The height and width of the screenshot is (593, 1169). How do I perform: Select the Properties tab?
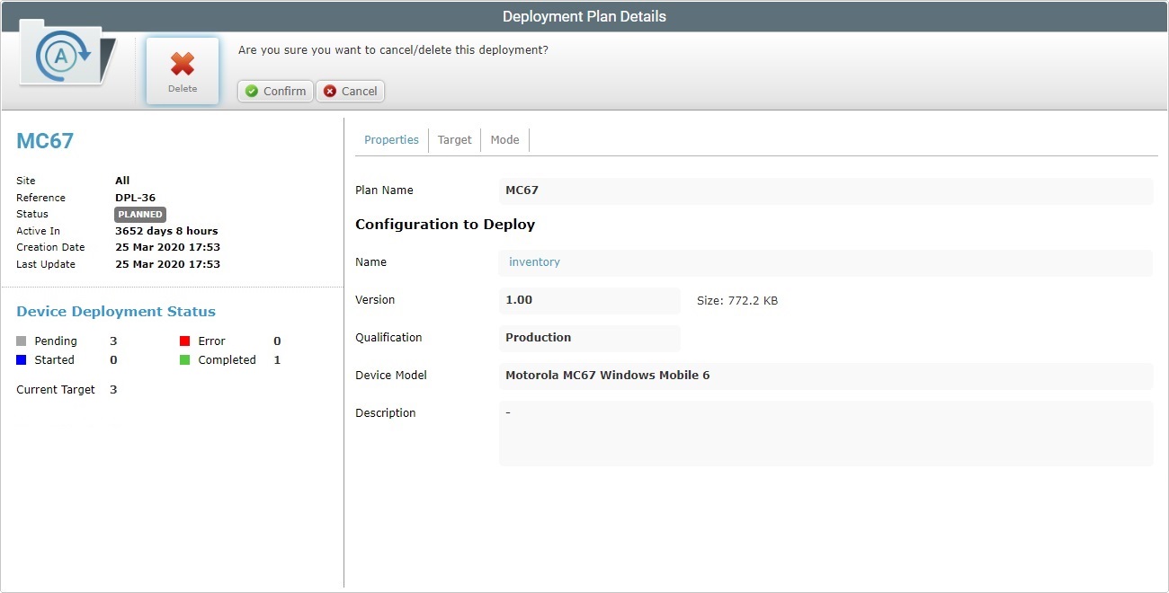pyautogui.click(x=391, y=139)
